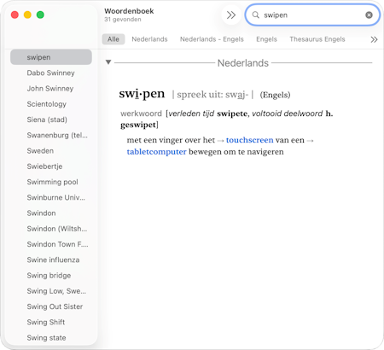384x350 pixels.
Task: Select the plain Swindon entry
Action: click(51, 213)
